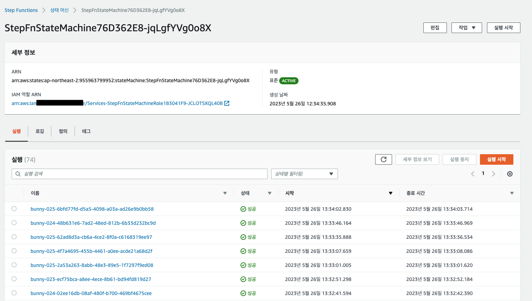The image size is (532, 301).
Task: Sort by 이름 column arrow
Action: click(x=225, y=193)
